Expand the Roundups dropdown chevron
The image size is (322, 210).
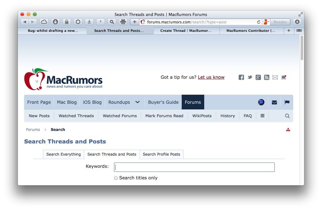pyautogui.click(x=138, y=102)
